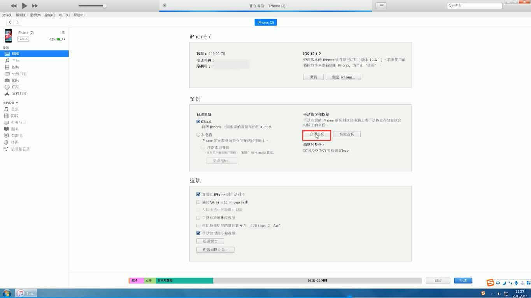Image resolution: width=531 pixels, height=298 pixels.
Task: Uncheck 手动管理音乐和视频
Action: point(198,233)
